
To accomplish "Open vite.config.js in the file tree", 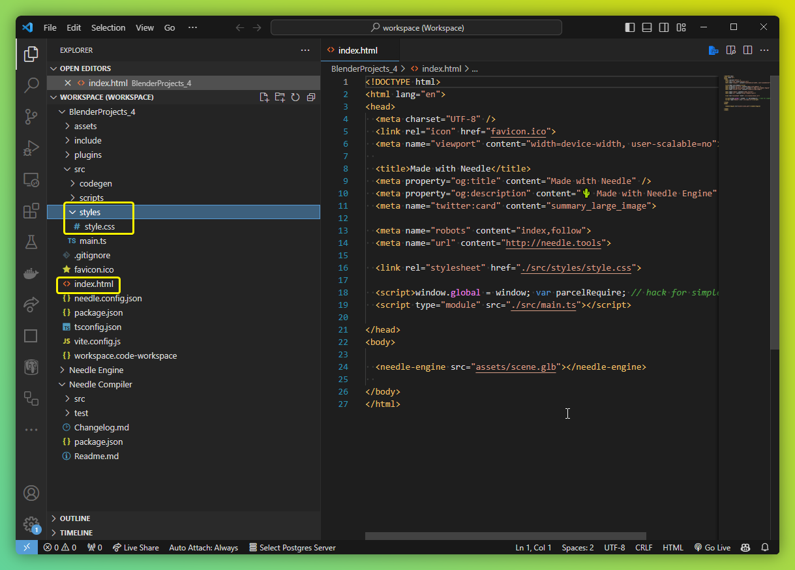I will (x=97, y=341).
